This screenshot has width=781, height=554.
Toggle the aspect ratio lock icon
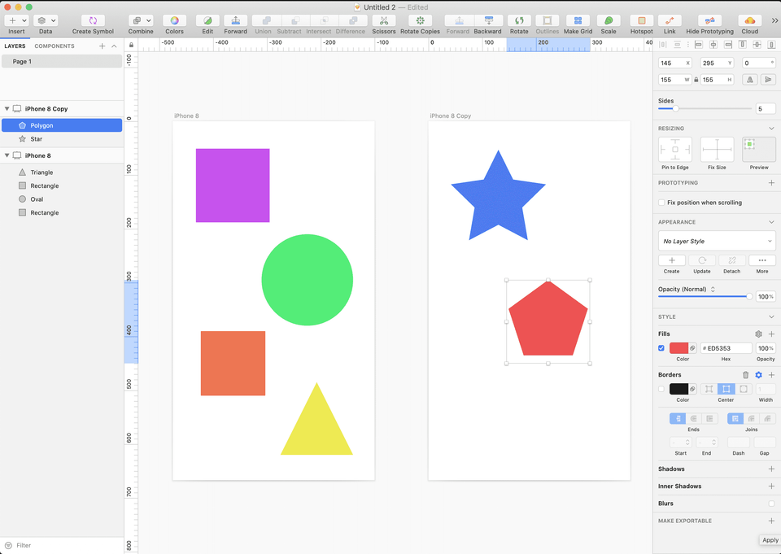point(696,80)
